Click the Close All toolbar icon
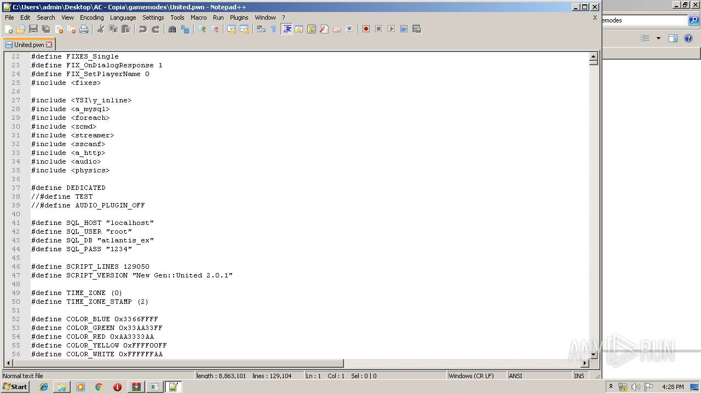The width and height of the screenshot is (701, 394). (x=71, y=29)
